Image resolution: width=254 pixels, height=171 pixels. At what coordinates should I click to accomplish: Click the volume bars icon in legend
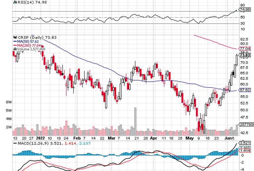(15, 49)
